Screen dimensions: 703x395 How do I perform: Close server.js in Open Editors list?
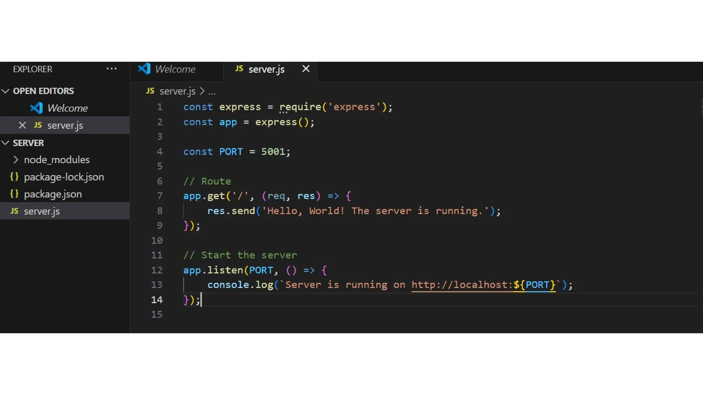[22, 125]
